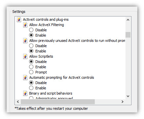Click the ActiveX controls and plug-ins icon
The width and height of the screenshot is (144, 119).
tap(19, 19)
